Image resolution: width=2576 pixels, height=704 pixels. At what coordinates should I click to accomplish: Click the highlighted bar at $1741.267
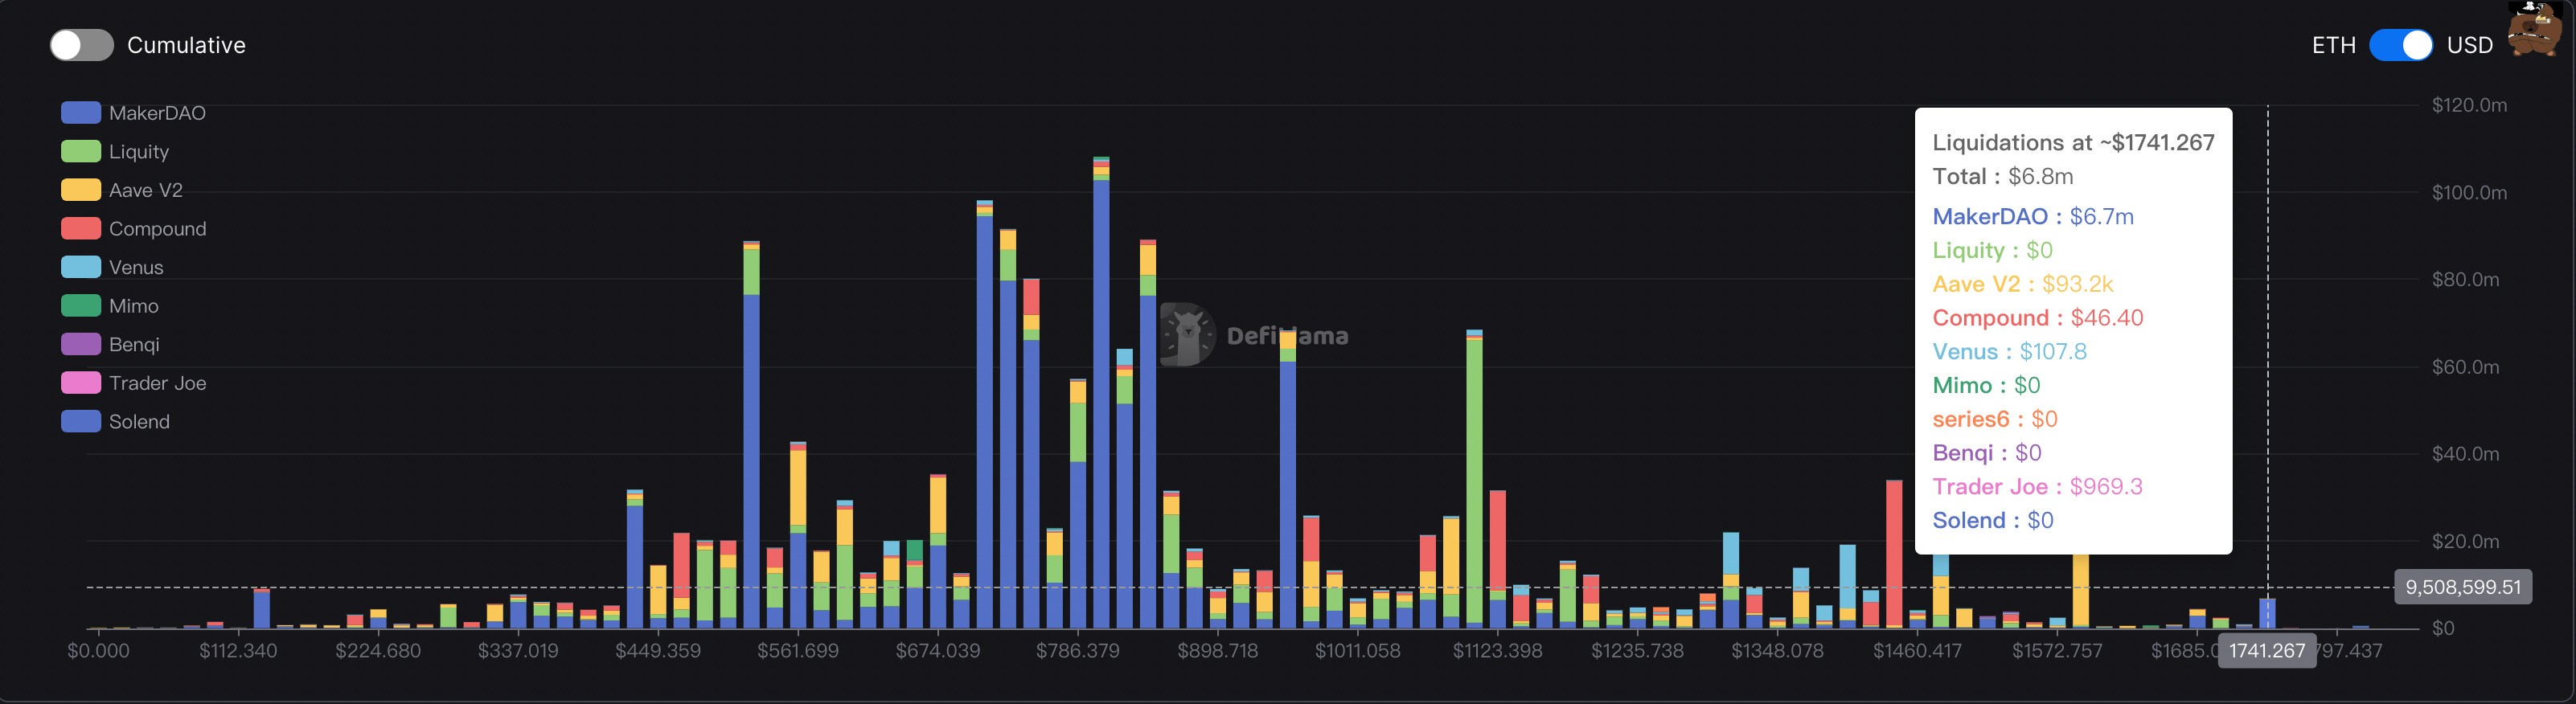[2267, 613]
